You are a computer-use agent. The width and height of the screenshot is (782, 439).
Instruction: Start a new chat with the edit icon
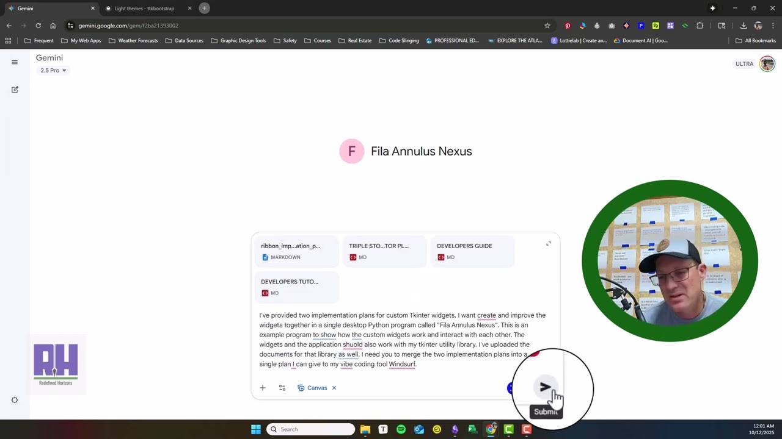tap(15, 90)
